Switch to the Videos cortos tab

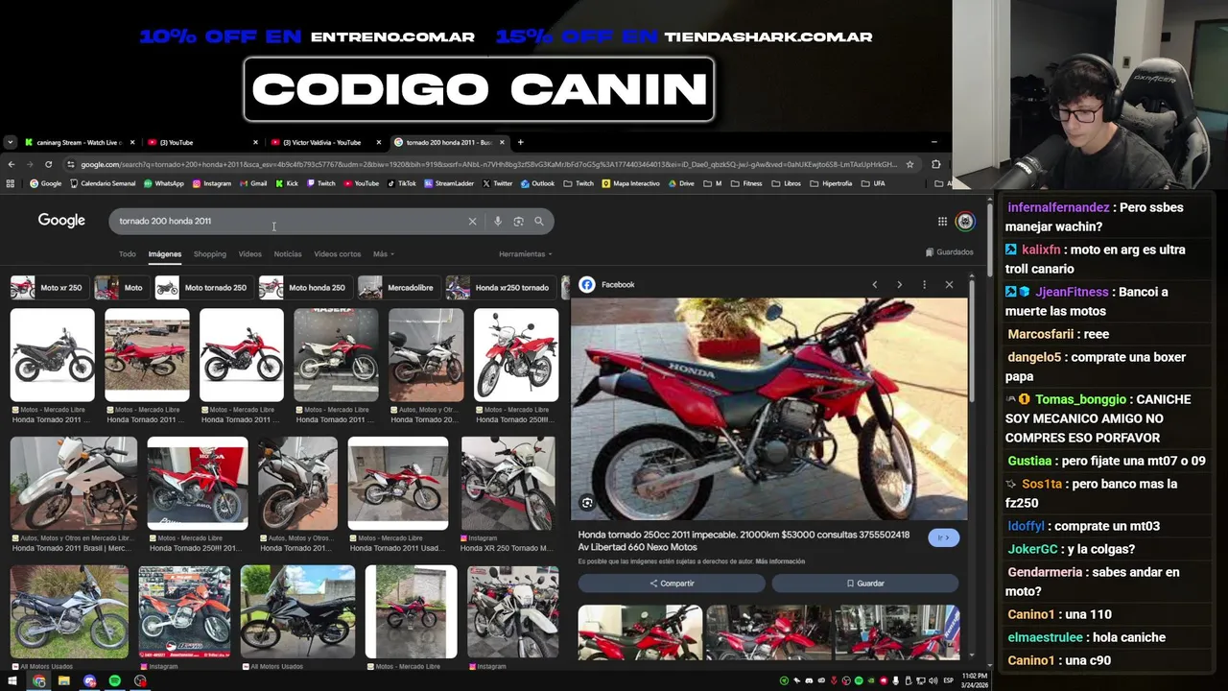338,254
